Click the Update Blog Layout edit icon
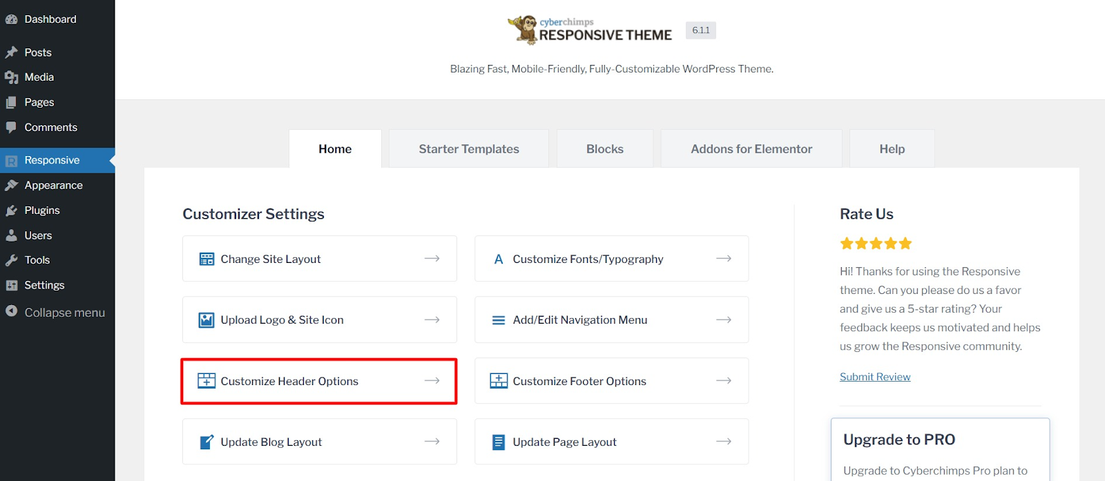Screen dimensions: 1105x481 tap(206, 442)
